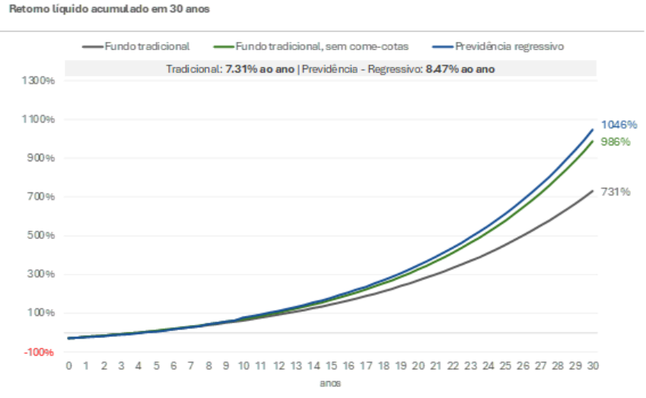The image size is (646, 398).
Task: Click year 30 on the horizontal axis
Action: (593, 365)
